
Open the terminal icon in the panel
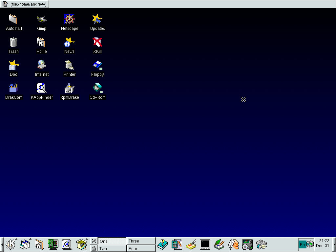pyautogui.click(x=205, y=244)
